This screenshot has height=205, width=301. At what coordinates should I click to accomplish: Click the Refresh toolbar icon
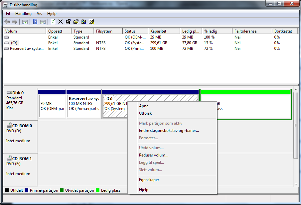[53, 22]
